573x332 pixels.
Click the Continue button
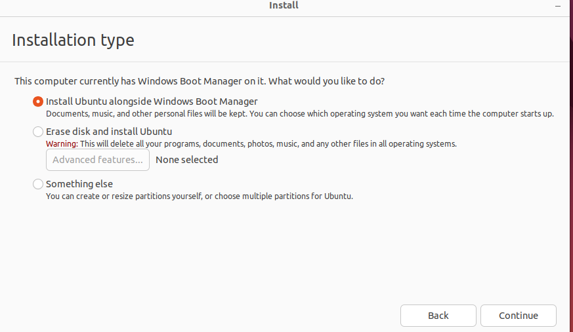pyautogui.click(x=518, y=316)
